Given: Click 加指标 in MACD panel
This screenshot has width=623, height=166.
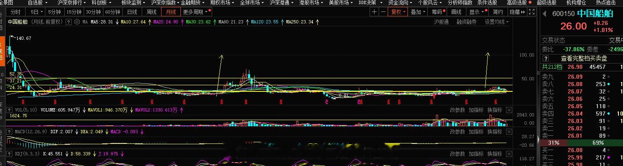Looking at the screenshot, I should coord(476,132).
